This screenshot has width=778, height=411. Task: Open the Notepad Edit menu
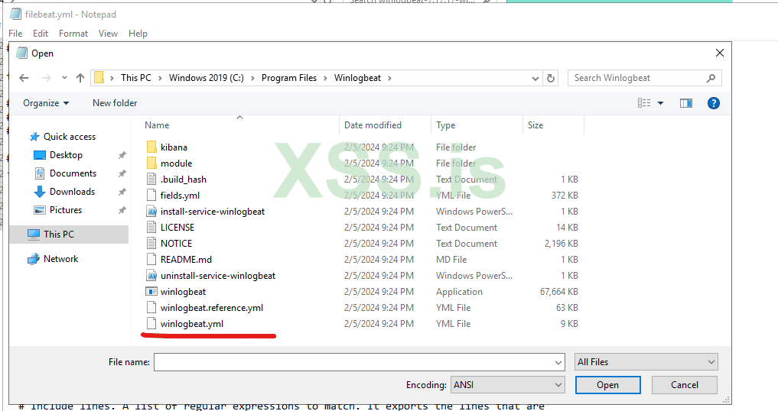41,33
